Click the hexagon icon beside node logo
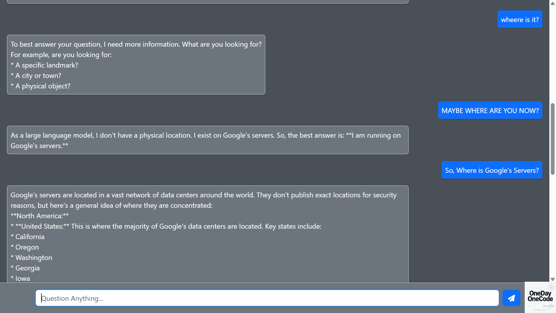 pyautogui.click(x=549, y=308)
